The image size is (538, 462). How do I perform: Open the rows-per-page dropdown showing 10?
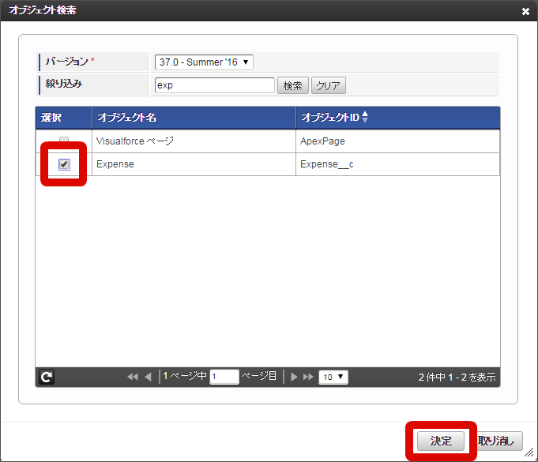pos(333,377)
